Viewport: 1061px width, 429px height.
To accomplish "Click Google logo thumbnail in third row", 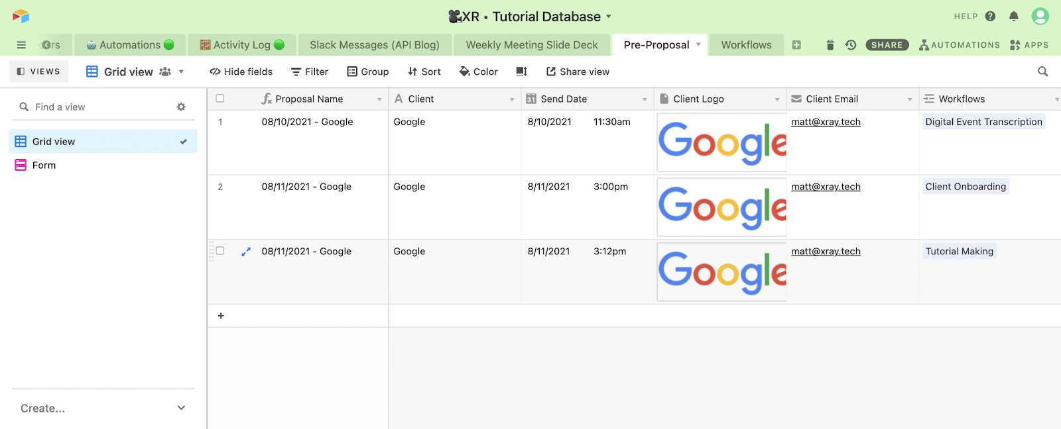I will 721,272.
